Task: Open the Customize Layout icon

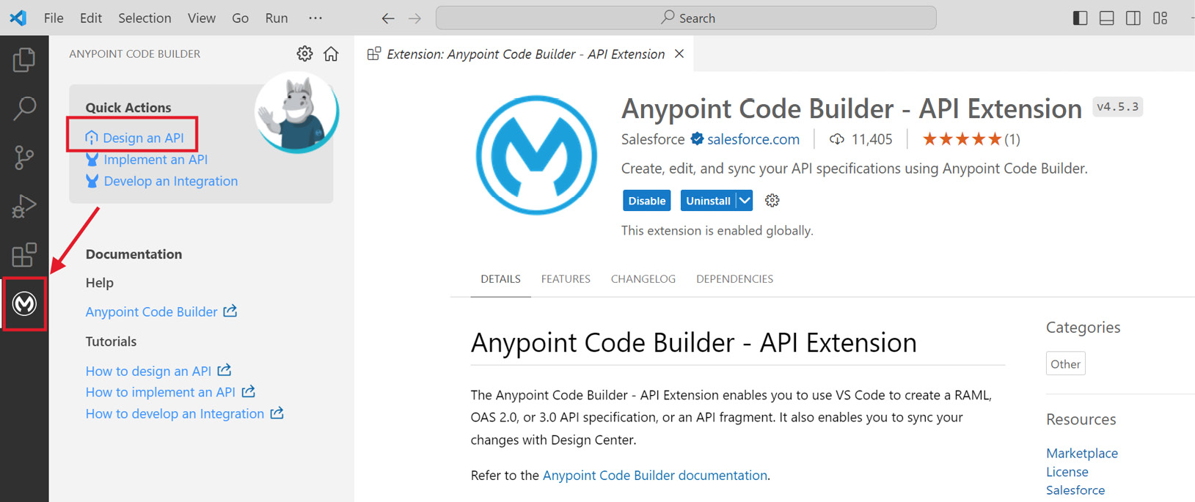Action: pyautogui.click(x=1160, y=18)
